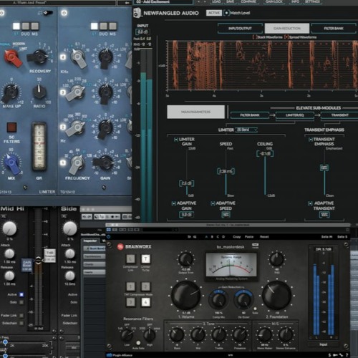Enable the Mid Hi Sidechain checkbox
Image resolution: width=358 pixels, height=358 pixels.
(x=21, y=323)
